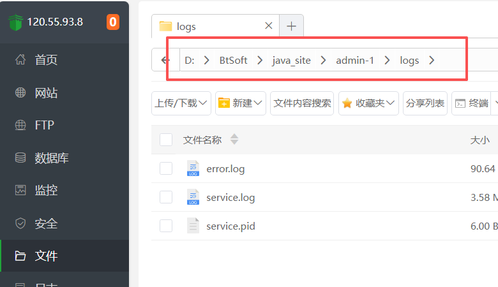The image size is (498, 287).
Task: Jump to D: drive in breadcrumb
Action: 190,60
